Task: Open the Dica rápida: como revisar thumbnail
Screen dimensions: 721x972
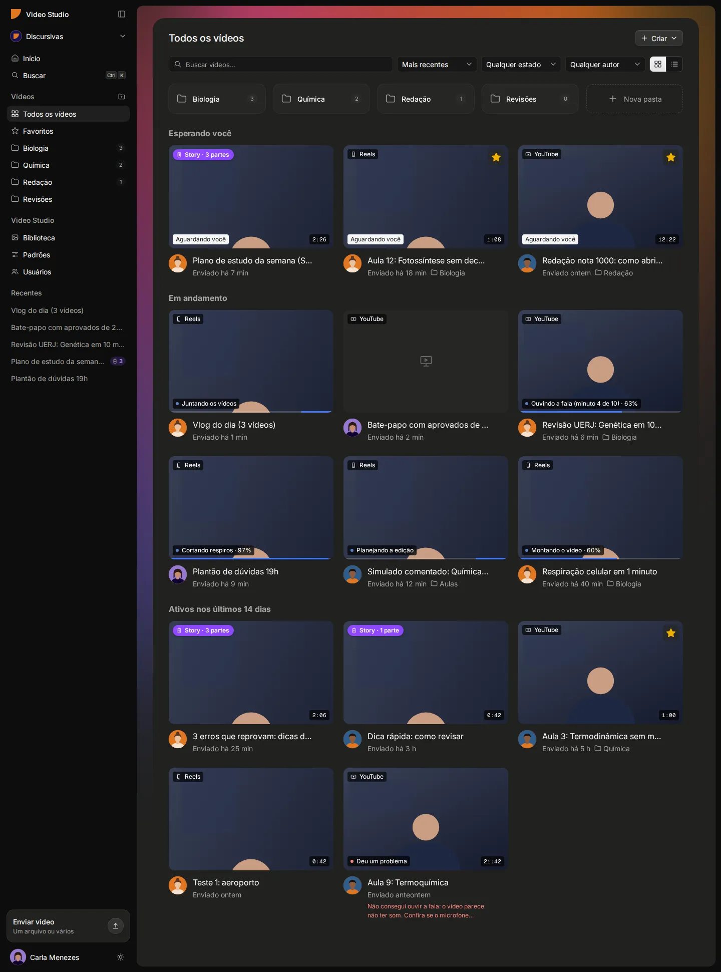Action: (426, 673)
